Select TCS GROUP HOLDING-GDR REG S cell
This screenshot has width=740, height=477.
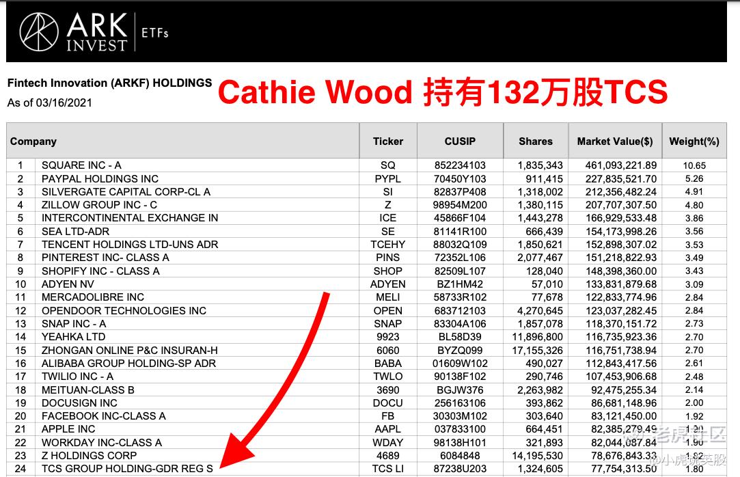tap(197, 469)
